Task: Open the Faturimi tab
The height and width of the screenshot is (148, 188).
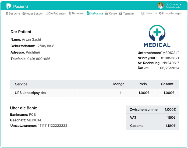Action: coord(95,13)
